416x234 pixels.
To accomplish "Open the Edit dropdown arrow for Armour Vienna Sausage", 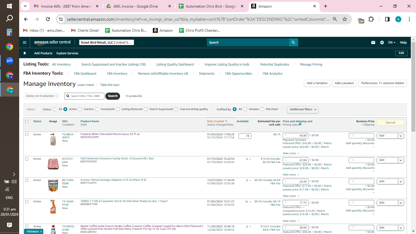I will click(x=401, y=182).
